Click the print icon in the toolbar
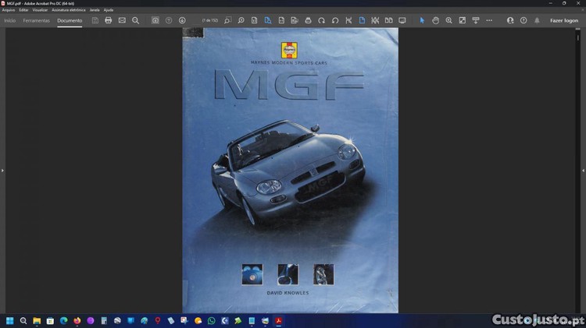 coord(109,20)
